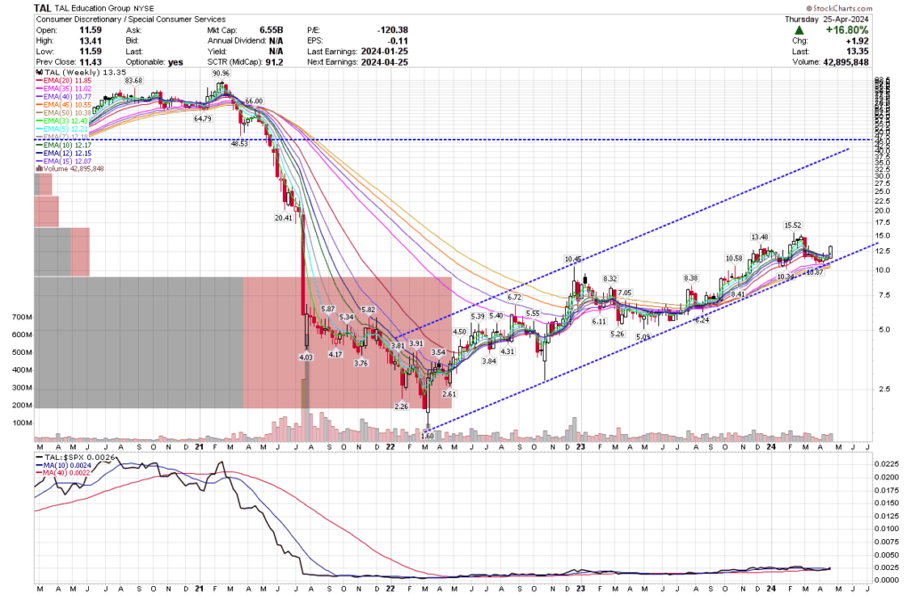Viewport: 911px width, 595px height.
Task: Click the cyan color swatch for EMA(5)
Action: [x=39, y=128]
